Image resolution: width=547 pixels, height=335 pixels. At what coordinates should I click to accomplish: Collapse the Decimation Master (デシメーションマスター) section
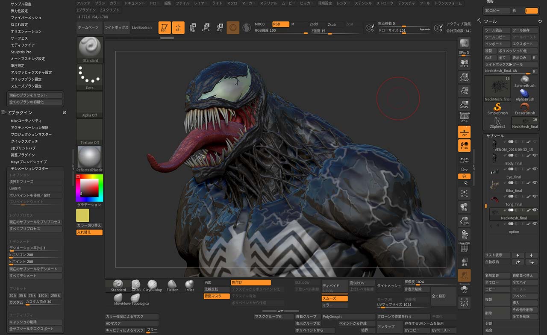pos(29,169)
